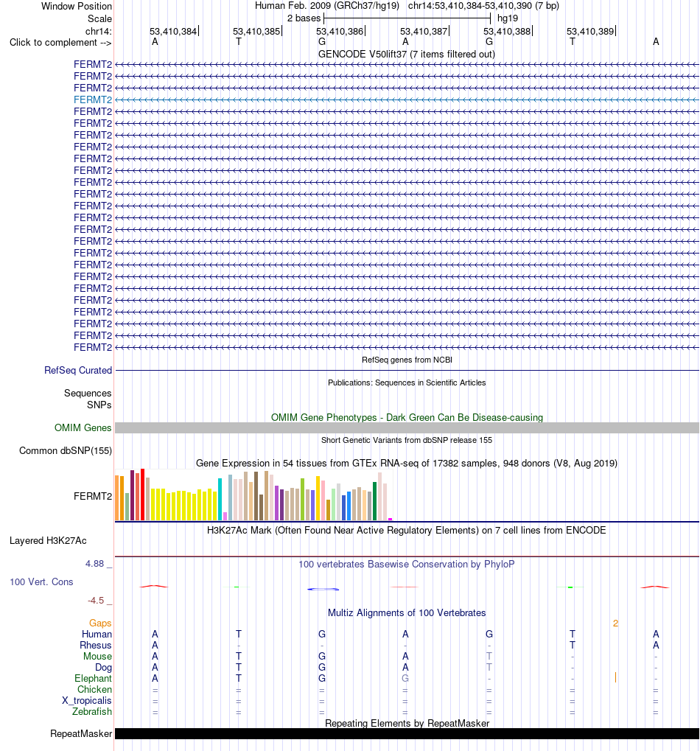Click the Human Feb. 2009 (GRCh37/hg19) title
Screen dimensions: 700x751
[x=327, y=6]
